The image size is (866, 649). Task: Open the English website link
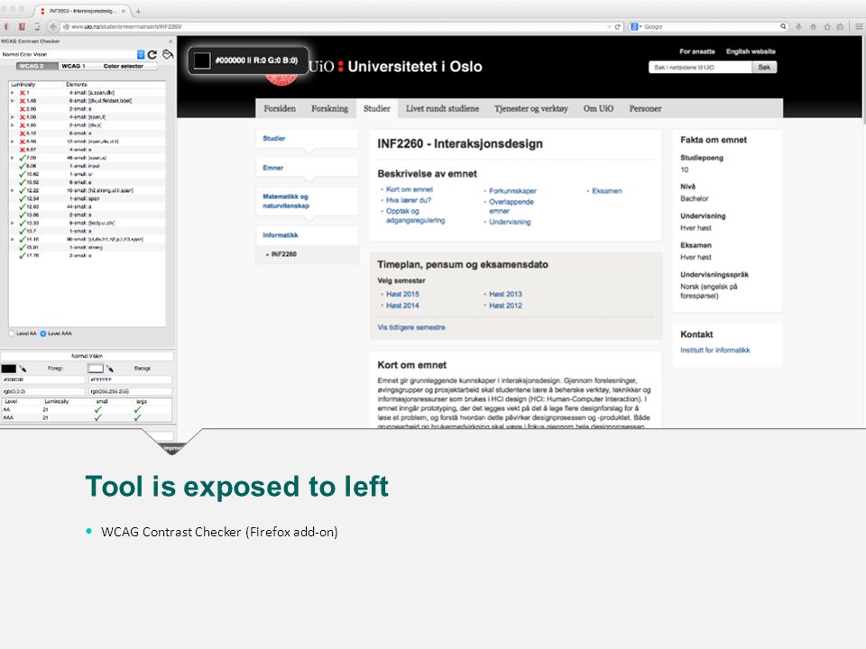click(x=751, y=51)
